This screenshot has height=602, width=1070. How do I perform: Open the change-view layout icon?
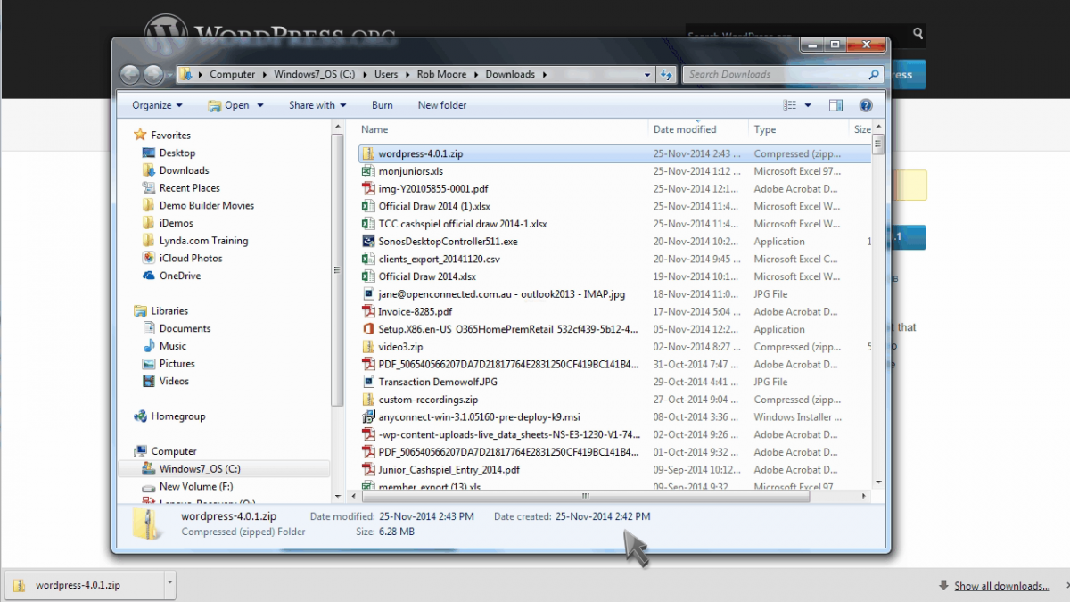pyautogui.click(x=789, y=104)
